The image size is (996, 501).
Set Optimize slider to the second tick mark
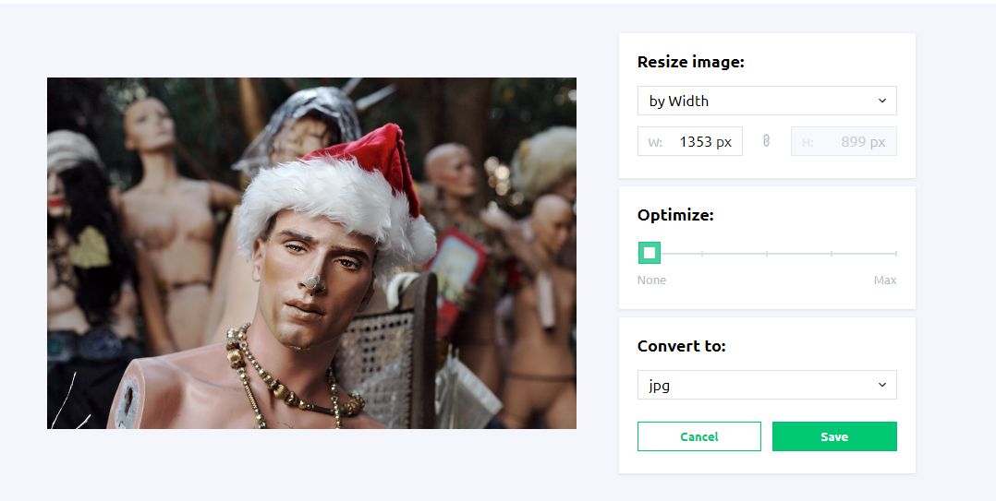[702, 253]
